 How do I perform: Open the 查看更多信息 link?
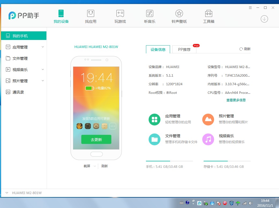[236, 100]
